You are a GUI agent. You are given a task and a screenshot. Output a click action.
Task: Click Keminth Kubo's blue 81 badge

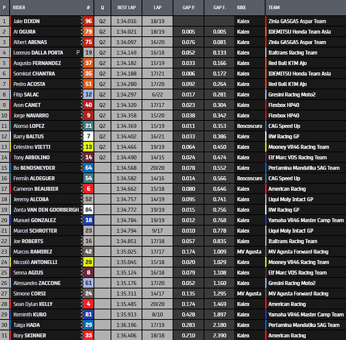pyautogui.click(x=88, y=315)
